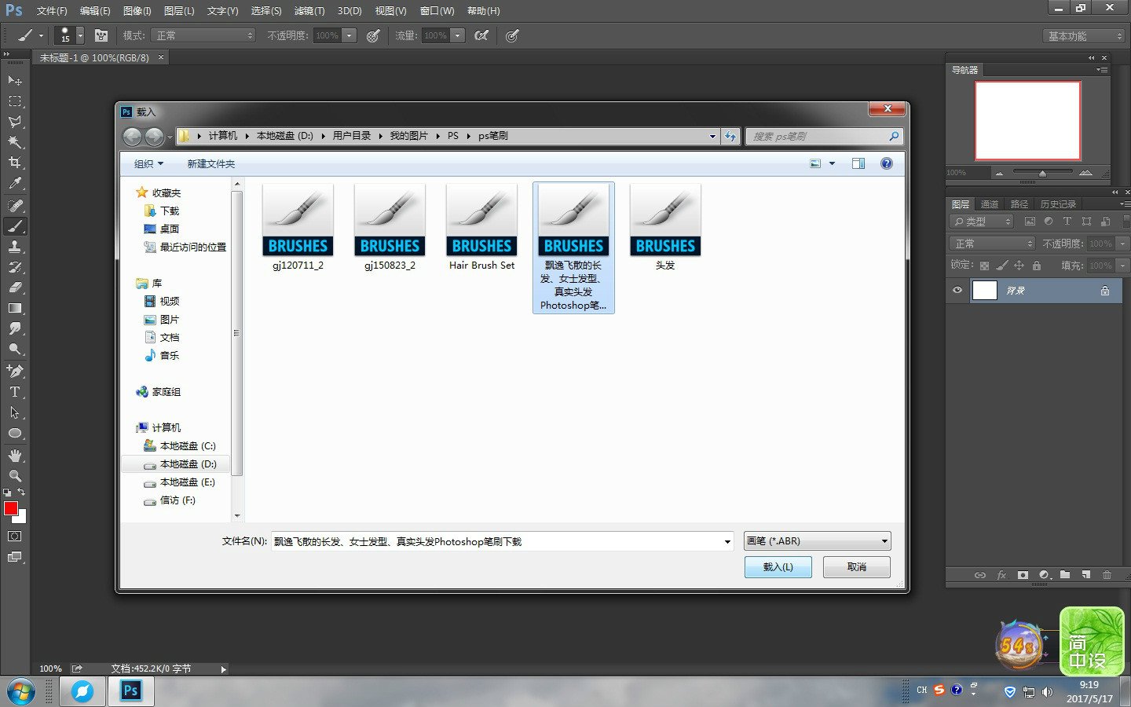Expand the 组织 dropdown menu
Viewport: 1131px width, 707px height.
point(148,163)
